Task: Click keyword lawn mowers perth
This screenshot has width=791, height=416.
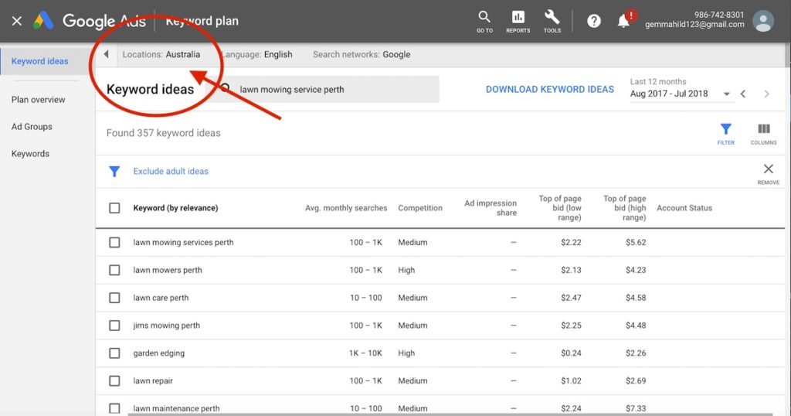Action: [x=168, y=270]
